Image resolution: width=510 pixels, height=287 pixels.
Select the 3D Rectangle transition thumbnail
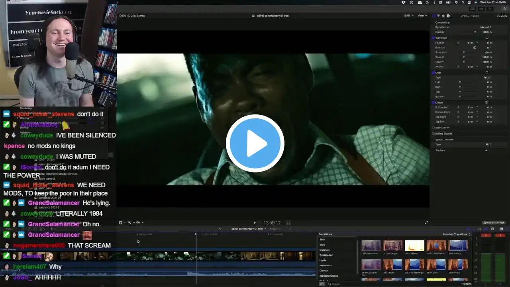[393, 246]
